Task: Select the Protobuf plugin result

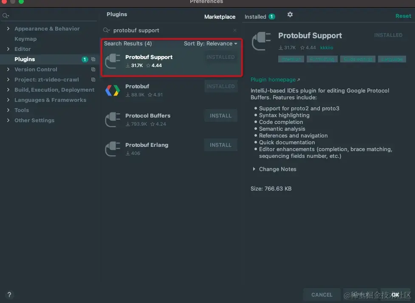Action: coord(171,90)
